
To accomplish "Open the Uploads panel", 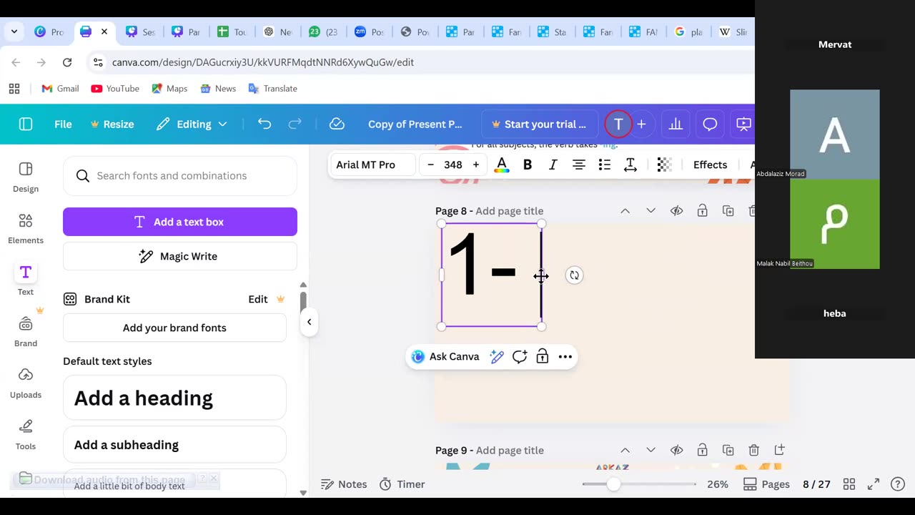I will (26, 383).
